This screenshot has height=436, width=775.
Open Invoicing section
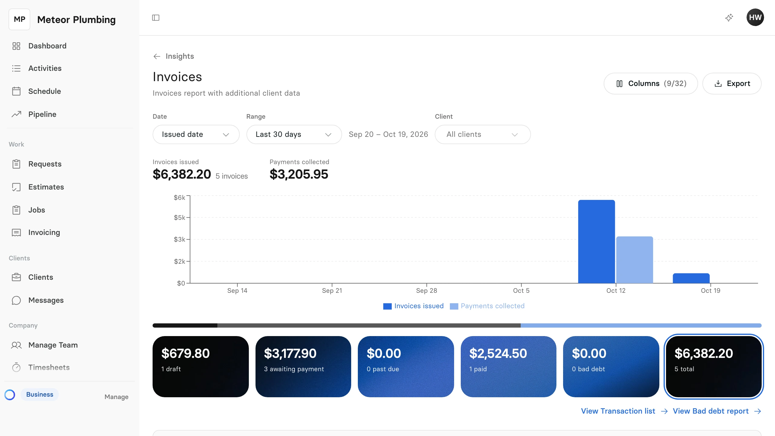pos(70,232)
